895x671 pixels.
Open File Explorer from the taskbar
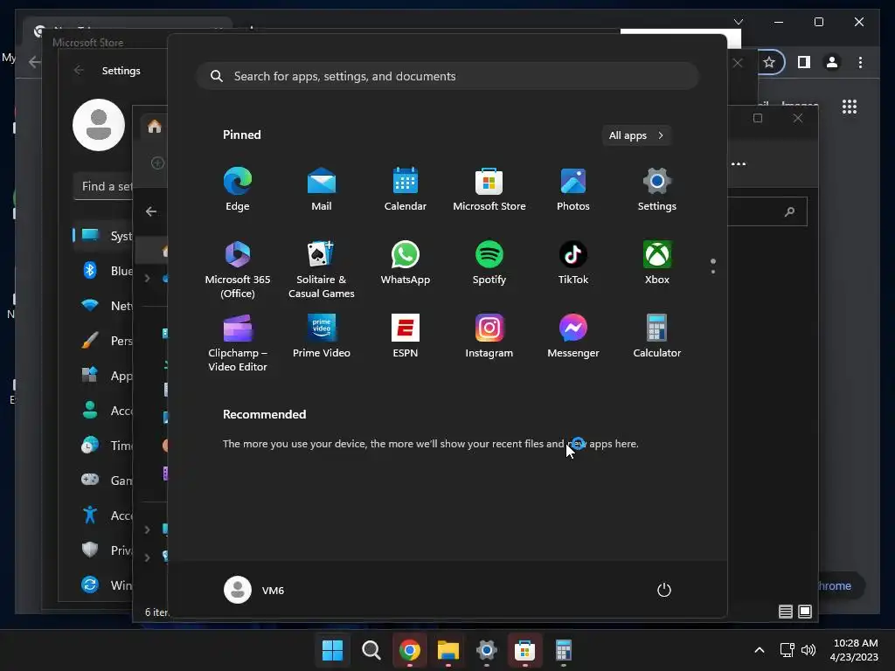pos(448,650)
